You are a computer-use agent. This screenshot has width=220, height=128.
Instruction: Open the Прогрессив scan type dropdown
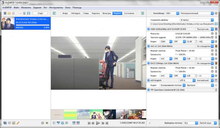tap(204, 29)
